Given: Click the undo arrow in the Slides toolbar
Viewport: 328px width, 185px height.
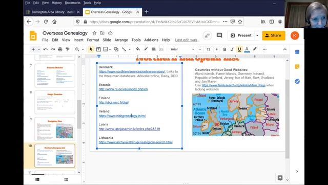Looking at the screenshot, I should 46,49.
